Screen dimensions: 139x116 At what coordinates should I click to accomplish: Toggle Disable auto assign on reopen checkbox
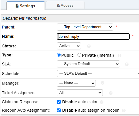pyautogui.click(x=59, y=110)
